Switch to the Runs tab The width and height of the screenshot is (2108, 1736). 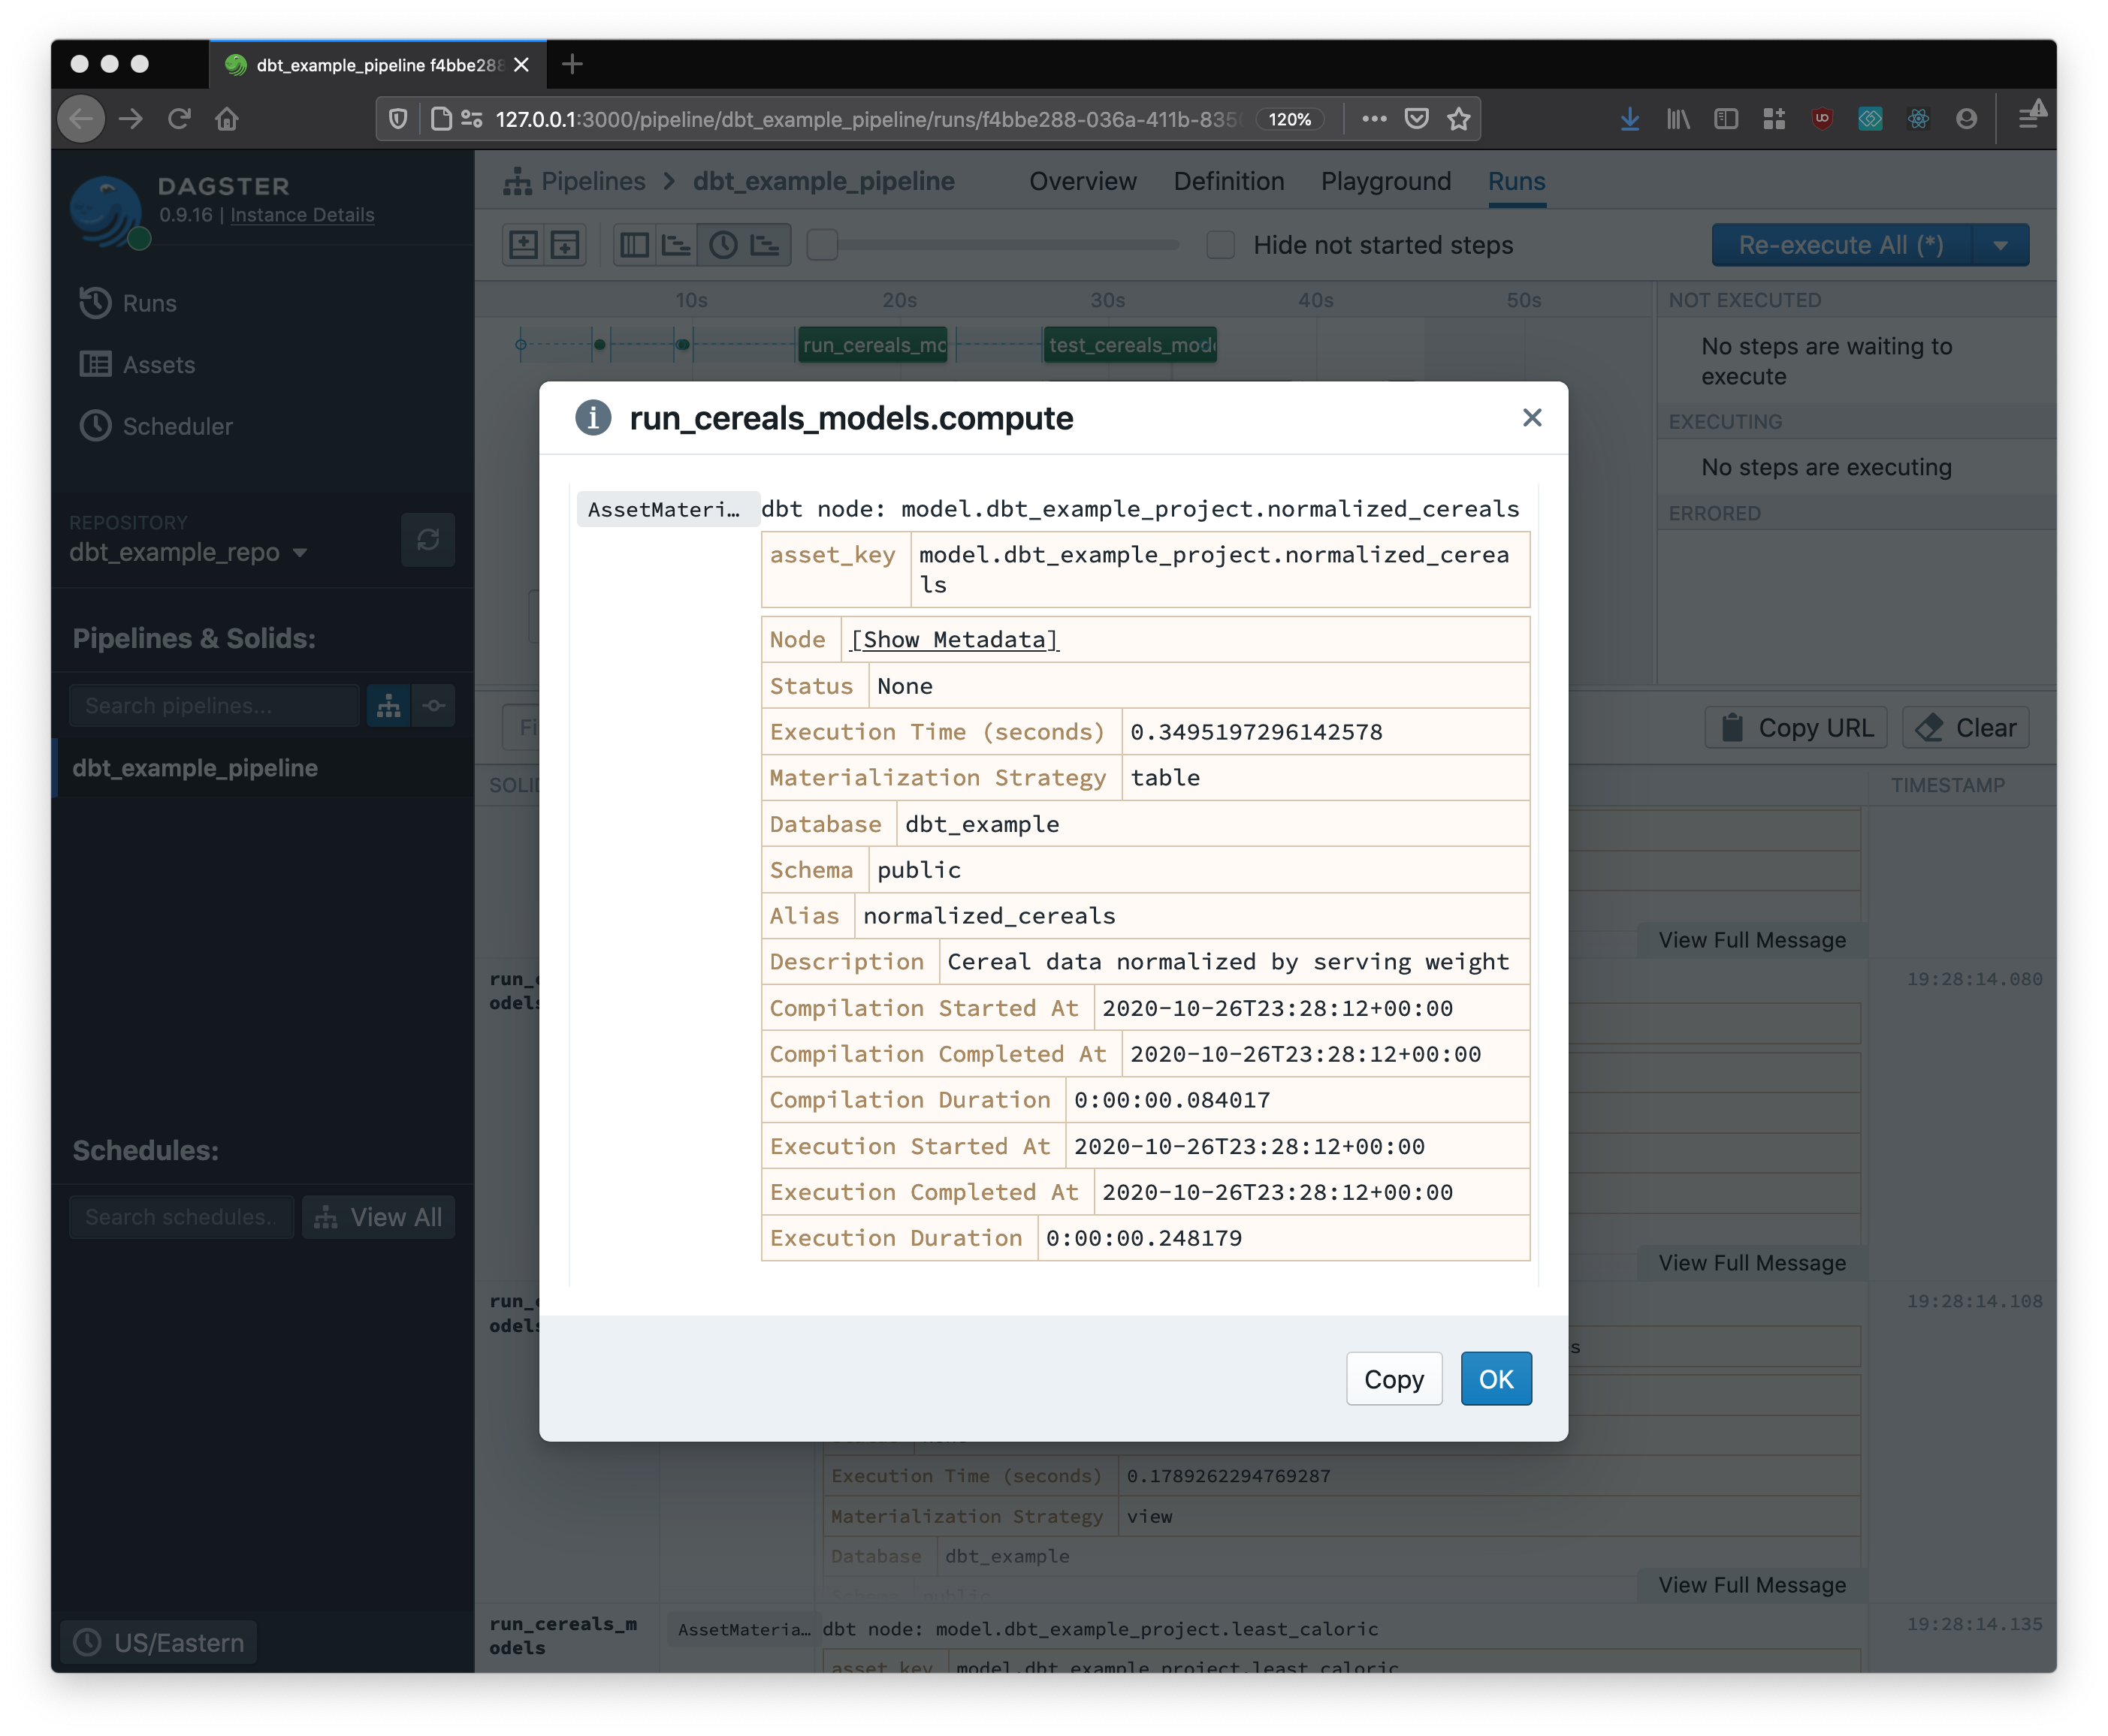coord(1516,181)
